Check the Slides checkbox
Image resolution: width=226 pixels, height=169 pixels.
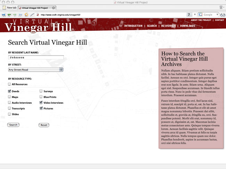[9, 114]
